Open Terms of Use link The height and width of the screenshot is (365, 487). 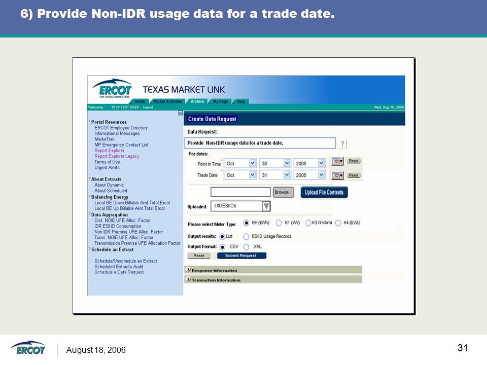[x=107, y=162]
